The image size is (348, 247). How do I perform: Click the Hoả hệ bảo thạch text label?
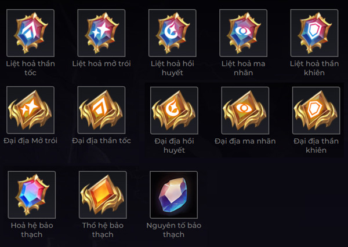[31, 230]
